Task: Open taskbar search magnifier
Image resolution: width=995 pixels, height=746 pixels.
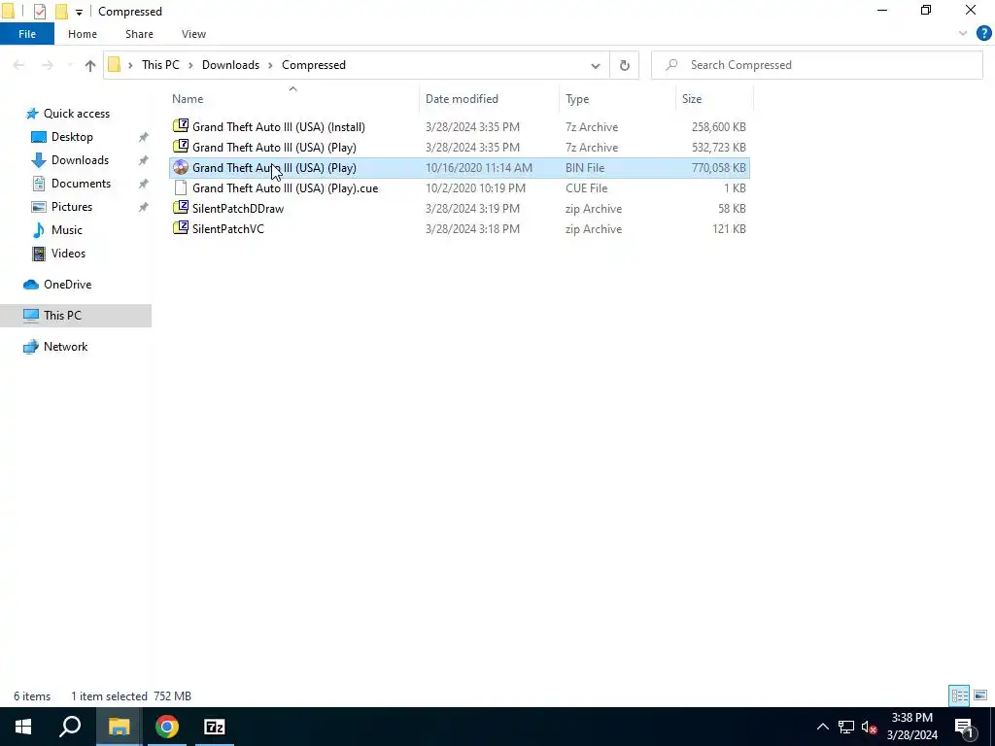Action: (x=70, y=727)
